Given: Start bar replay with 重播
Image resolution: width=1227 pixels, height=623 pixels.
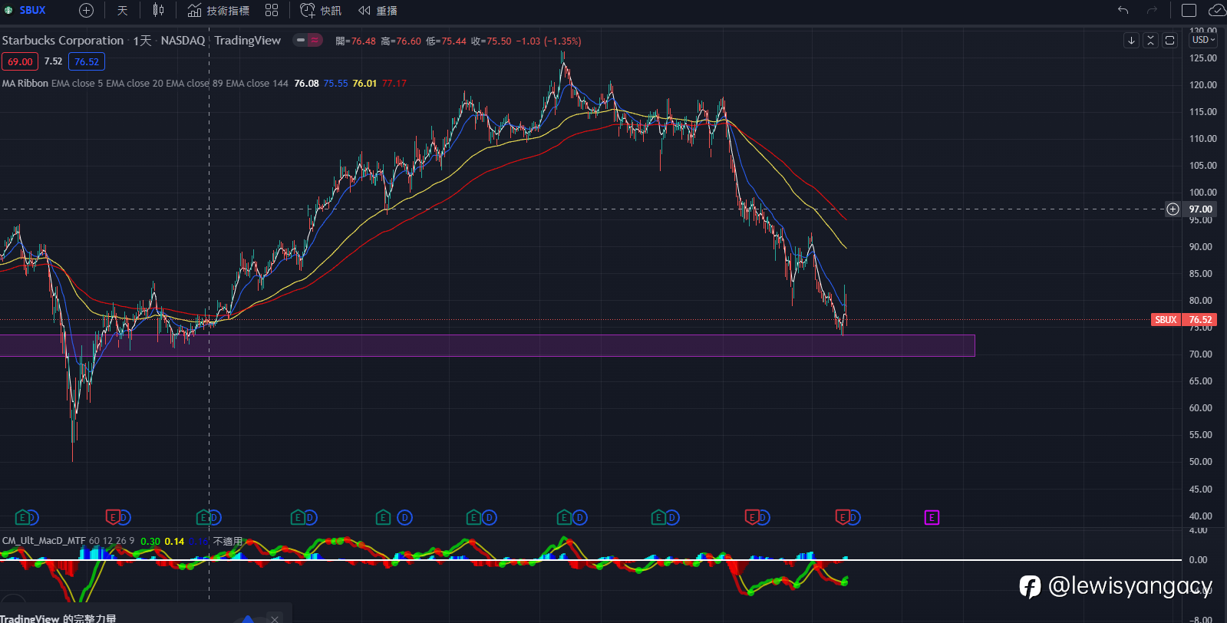Looking at the screenshot, I should tap(378, 11).
